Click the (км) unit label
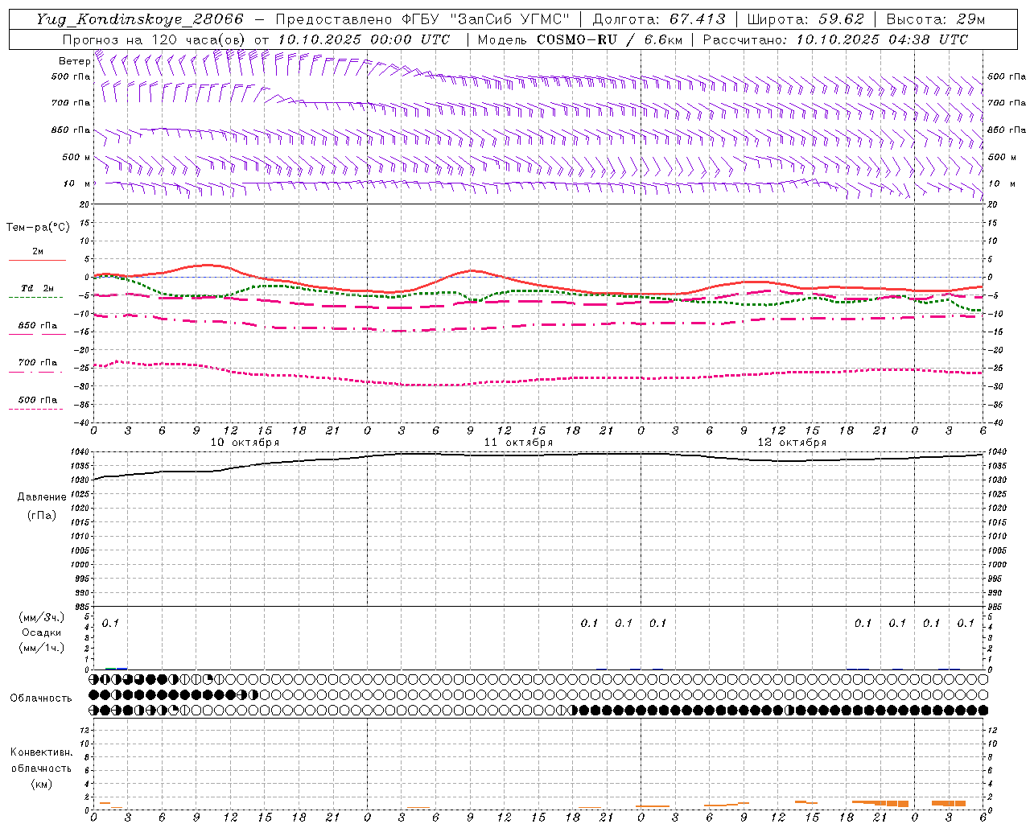1030x824 pixels. pos(42,784)
